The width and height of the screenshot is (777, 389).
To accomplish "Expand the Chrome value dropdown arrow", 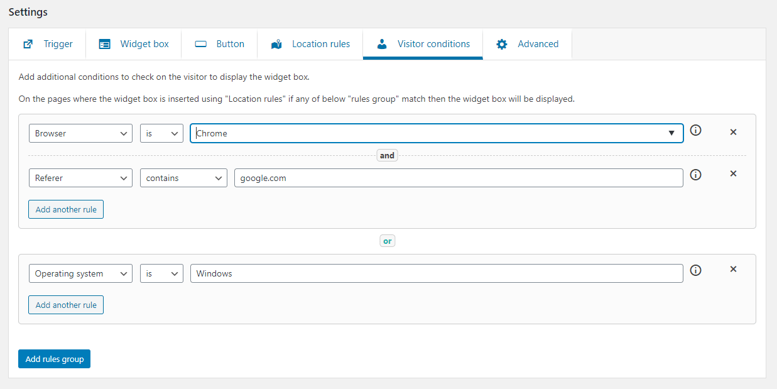I will 671,133.
